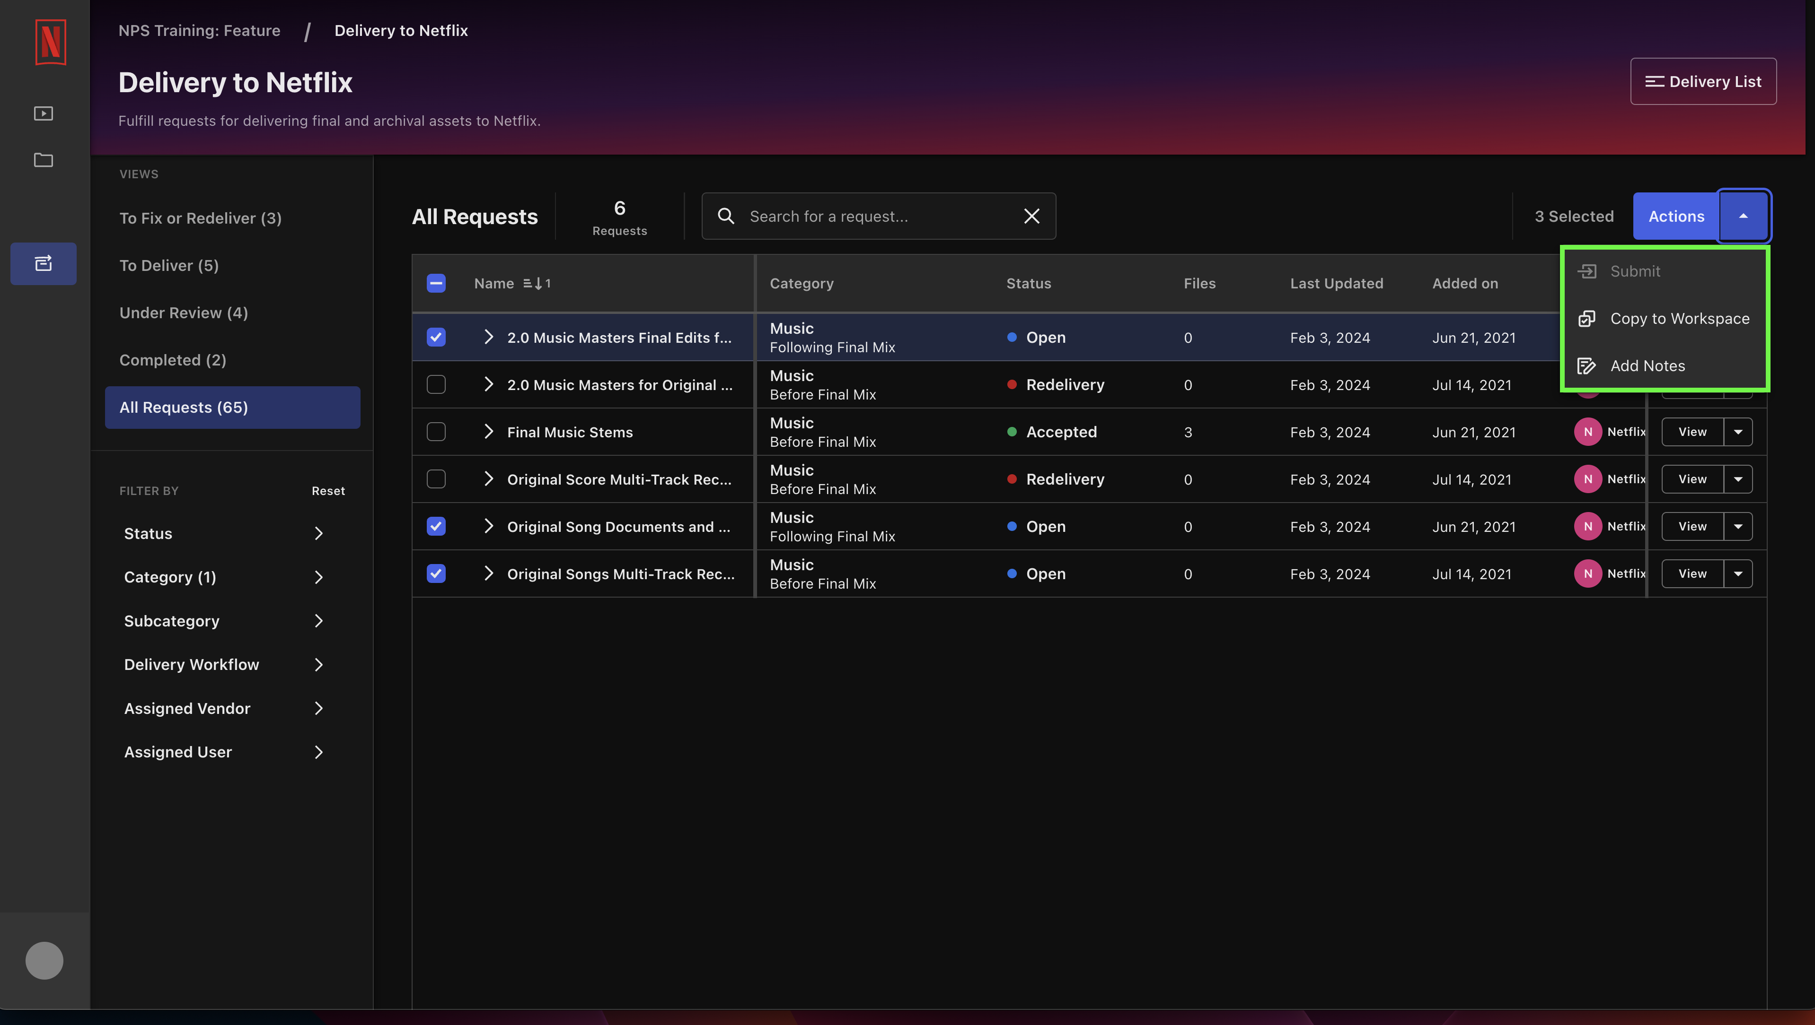The height and width of the screenshot is (1025, 1815).
Task: Click Netflix avatar in Original Song Documents row
Action: point(1588,526)
